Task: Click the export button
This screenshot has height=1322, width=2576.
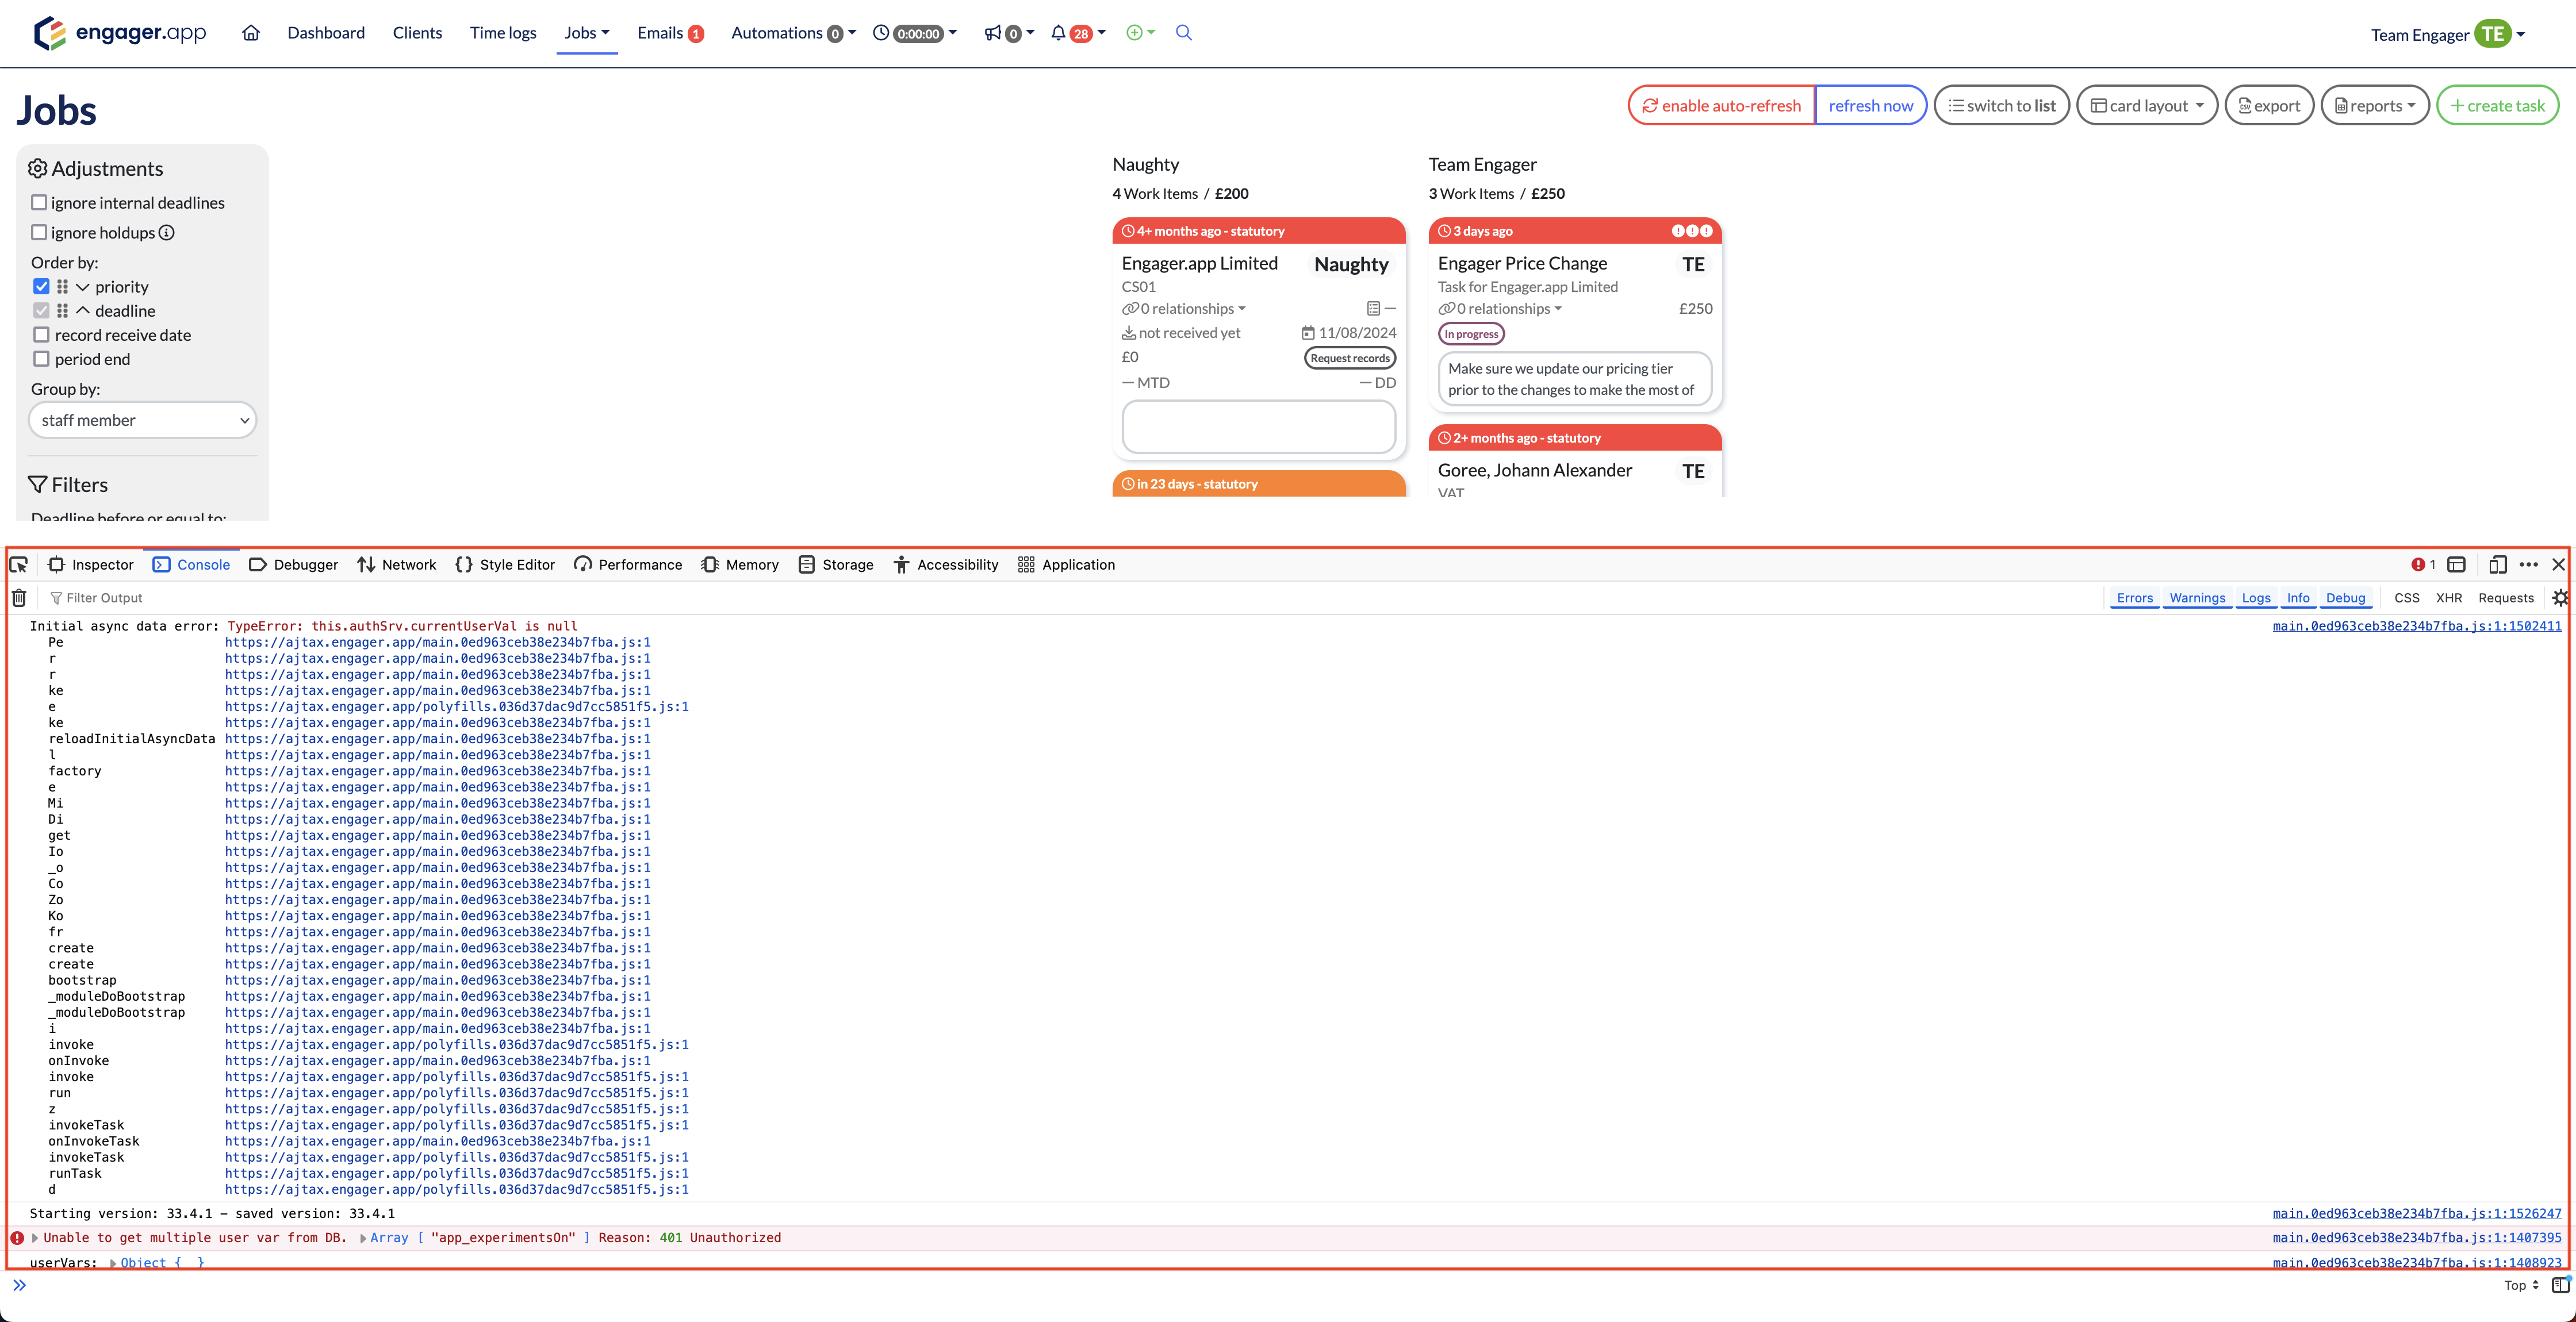Action: point(2269,106)
